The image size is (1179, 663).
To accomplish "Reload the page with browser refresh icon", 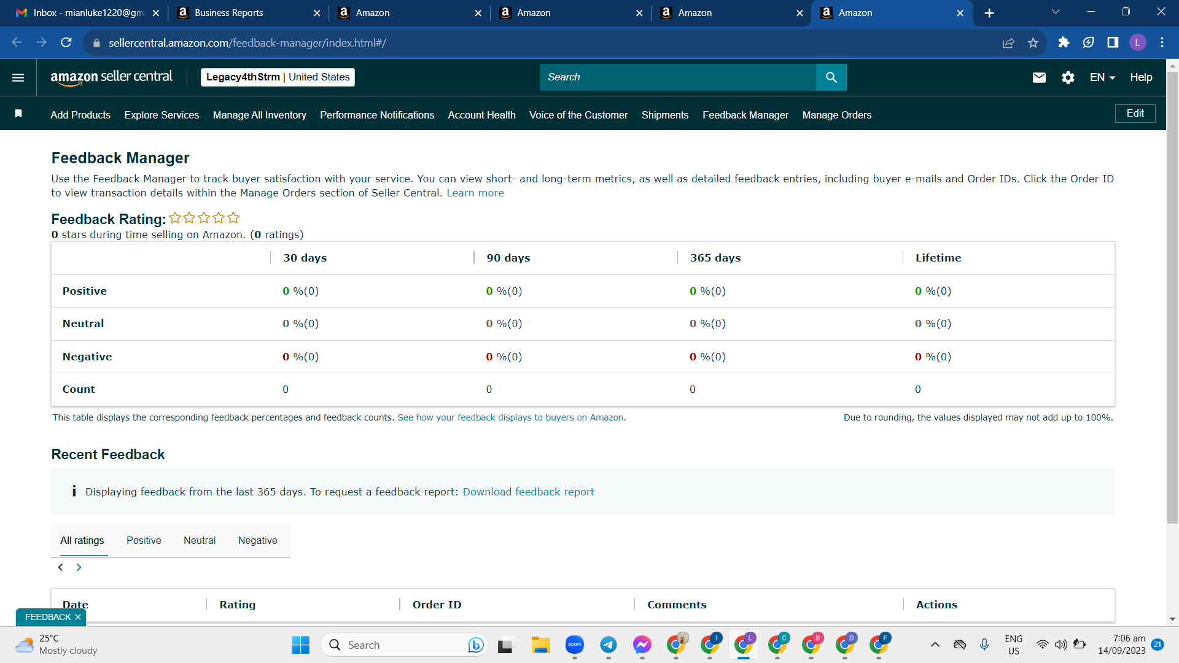I will pyautogui.click(x=66, y=42).
